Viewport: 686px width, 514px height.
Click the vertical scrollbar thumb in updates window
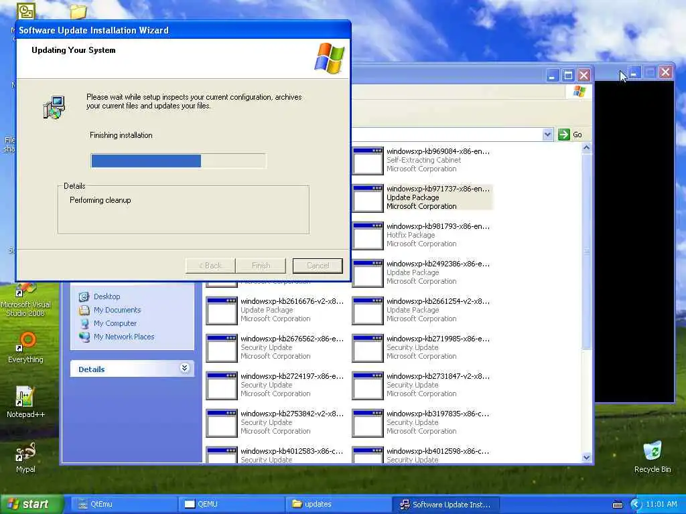pyautogui.click(x=587, y=251)
